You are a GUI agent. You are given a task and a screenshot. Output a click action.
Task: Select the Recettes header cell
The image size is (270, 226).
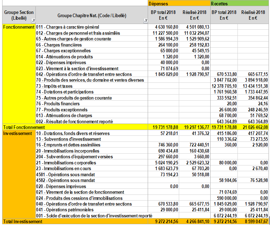point(240,4)
